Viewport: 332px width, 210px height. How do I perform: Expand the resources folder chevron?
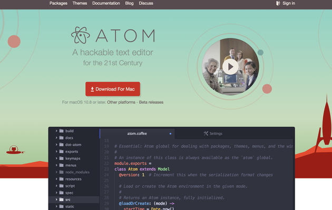click(x=56, y=179)
